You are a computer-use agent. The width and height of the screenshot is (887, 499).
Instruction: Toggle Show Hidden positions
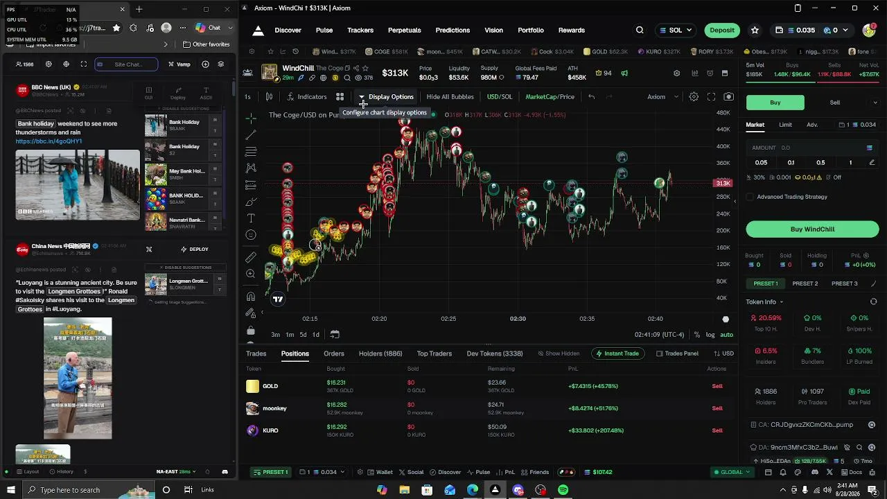(558, 353)
